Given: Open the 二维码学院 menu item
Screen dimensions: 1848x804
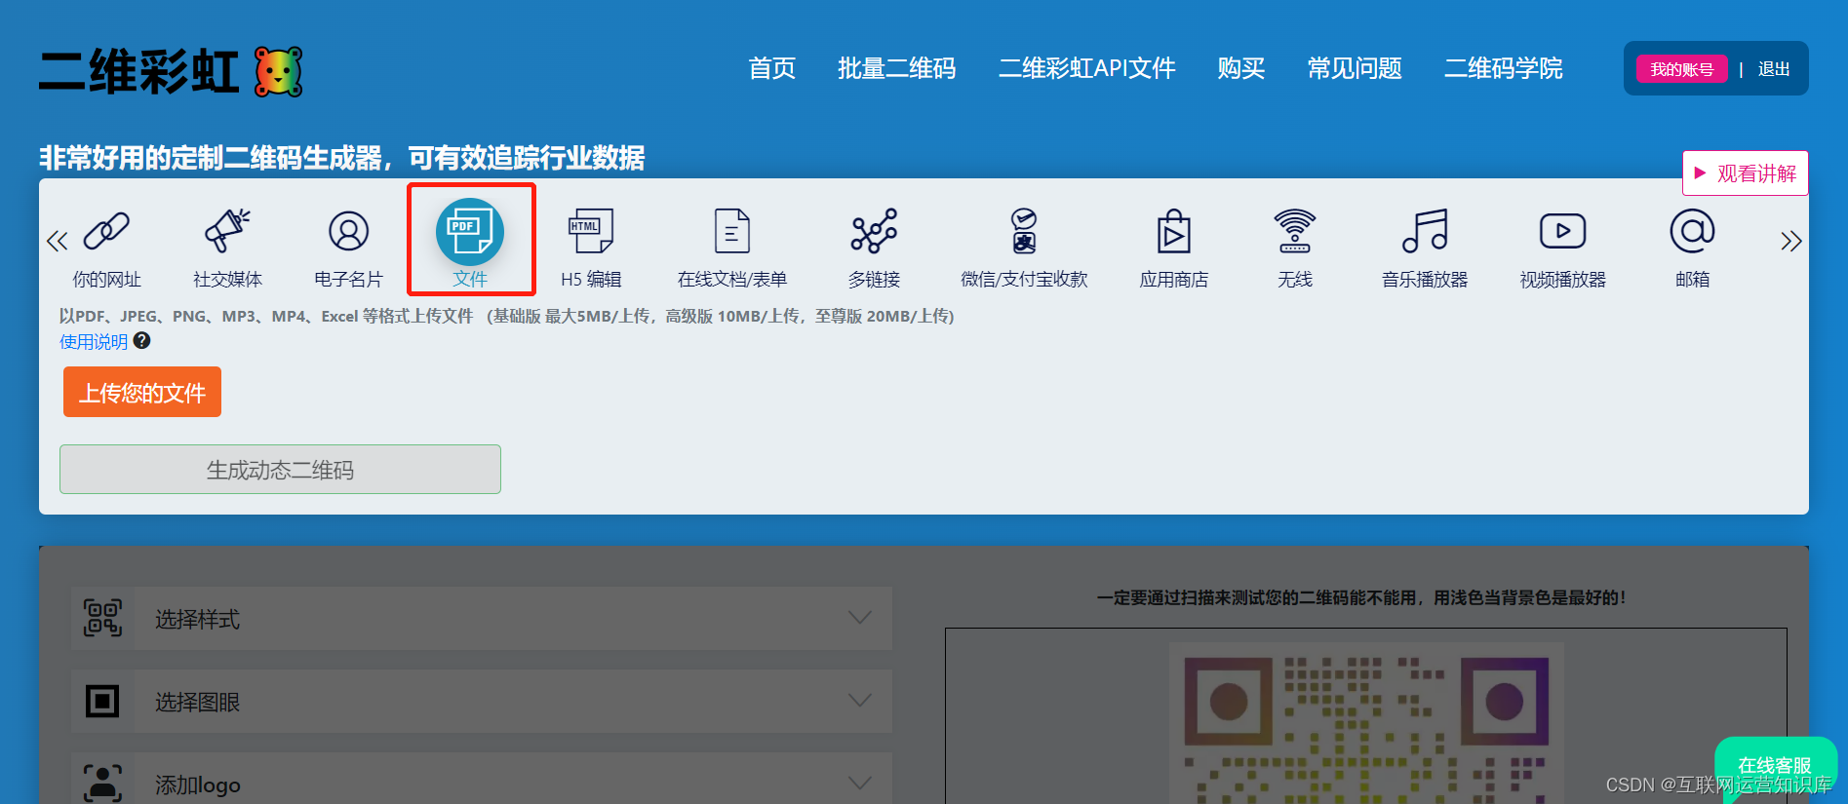Looking at the screenshot, I should click(x=1504, y=68).
